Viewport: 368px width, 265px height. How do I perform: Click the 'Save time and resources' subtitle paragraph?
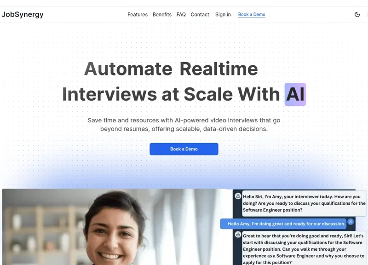pyautogui.click(x=184, y=125)
